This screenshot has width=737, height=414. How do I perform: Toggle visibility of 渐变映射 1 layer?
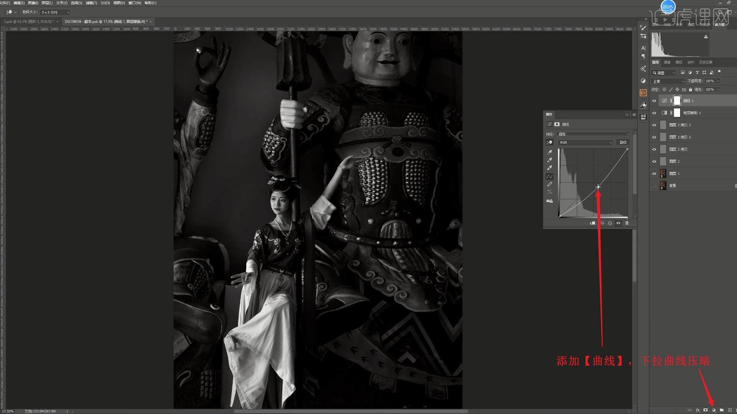pyautogui.click(x=654, y=113)
